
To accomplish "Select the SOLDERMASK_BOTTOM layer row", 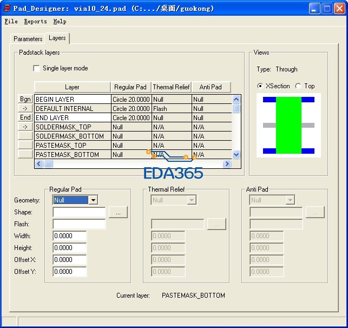I will pyautogui.click(x=133, y=136).
